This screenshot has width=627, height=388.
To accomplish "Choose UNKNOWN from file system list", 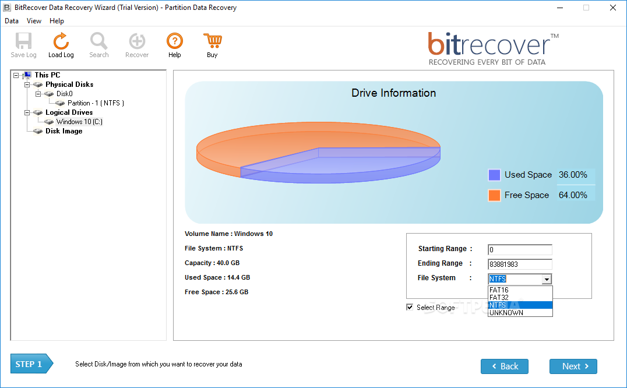I will [x=520, y=312].
